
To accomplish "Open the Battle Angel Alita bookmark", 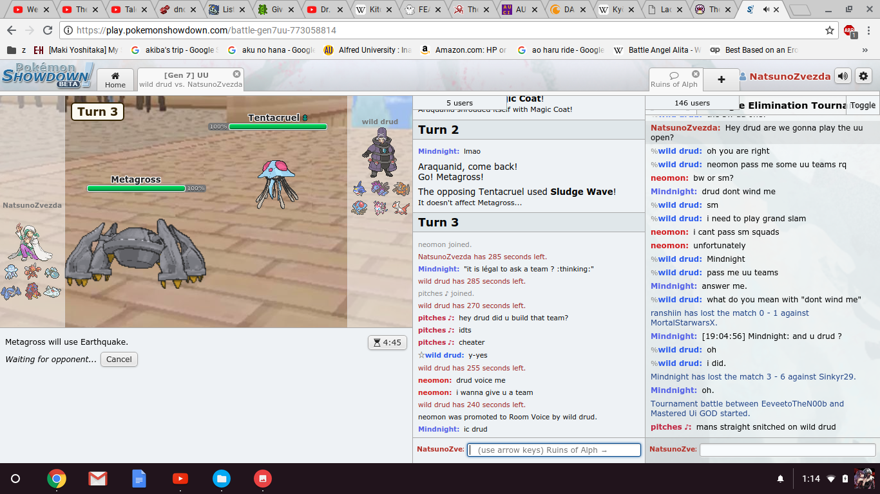I will pos(657,50).
